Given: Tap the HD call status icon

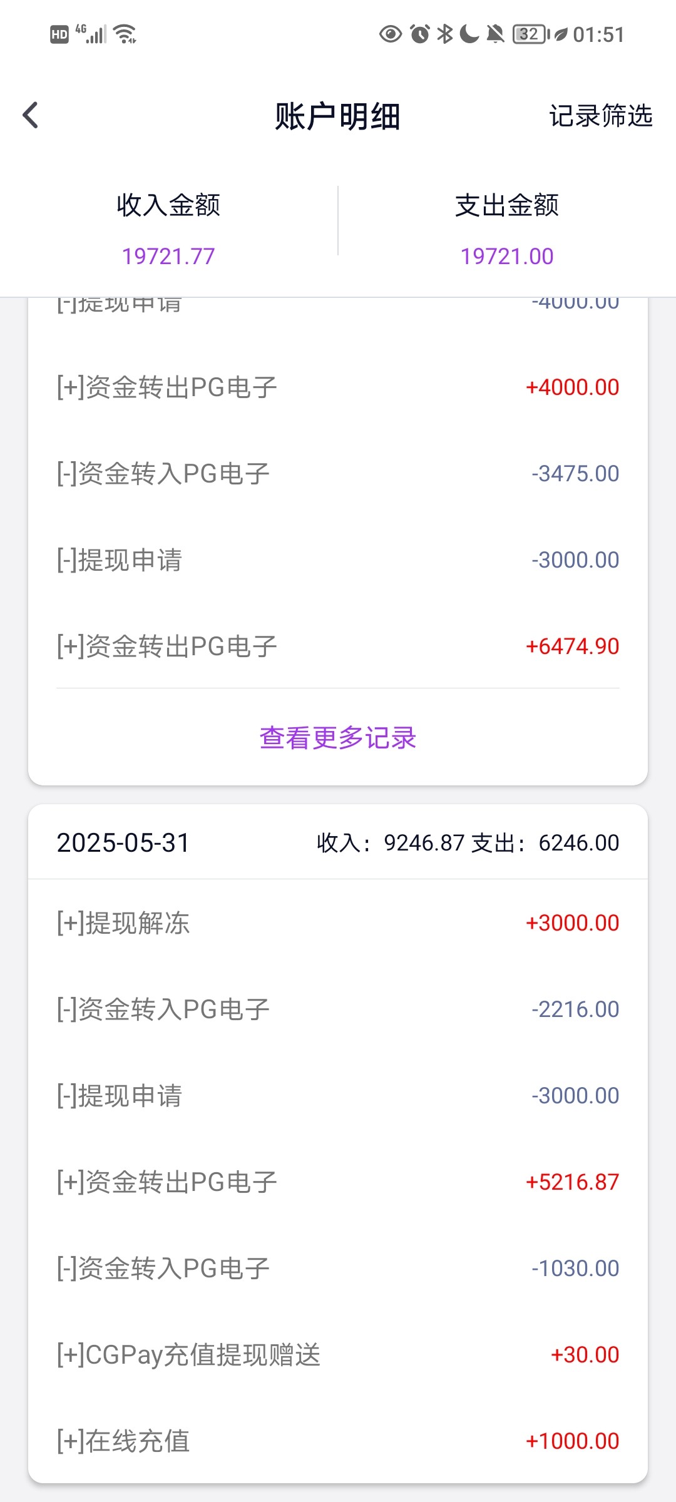Looking at the screenshot, I should [59, 34].
